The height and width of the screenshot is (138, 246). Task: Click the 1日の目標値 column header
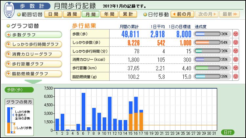pyautogui.click(x=180, y=27)
